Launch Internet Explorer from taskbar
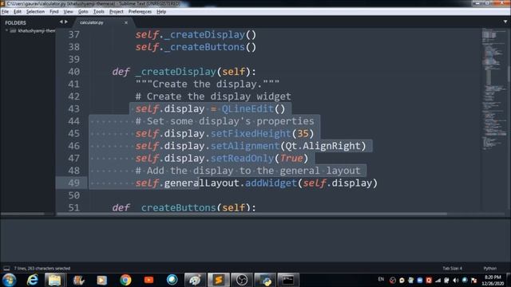 pyautogui.click(x=32, y=280)
